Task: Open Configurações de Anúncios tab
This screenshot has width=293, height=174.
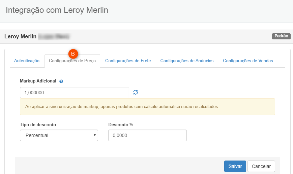Action: (187, 61)
